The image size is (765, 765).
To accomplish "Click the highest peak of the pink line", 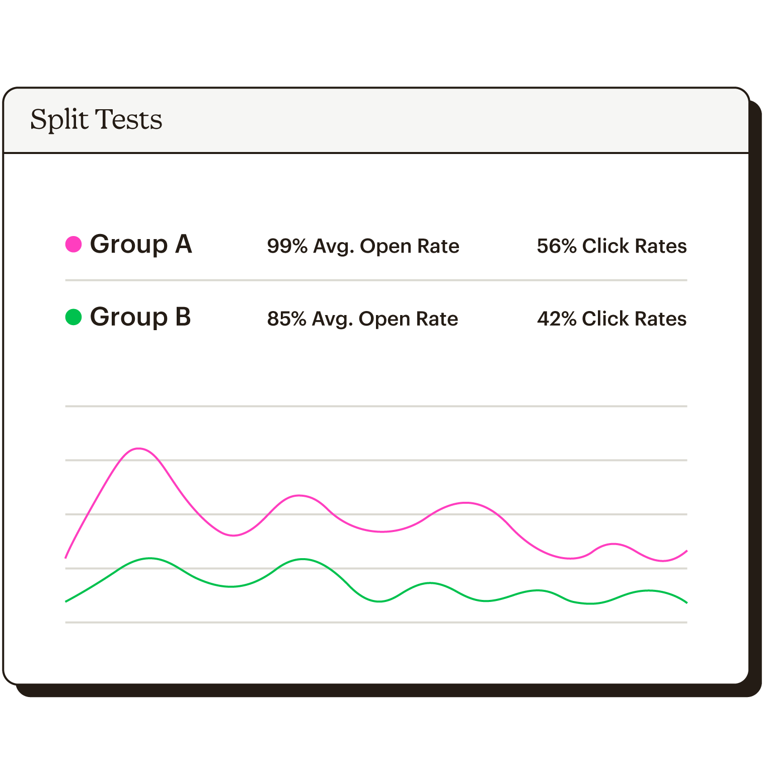I will 138,448.
